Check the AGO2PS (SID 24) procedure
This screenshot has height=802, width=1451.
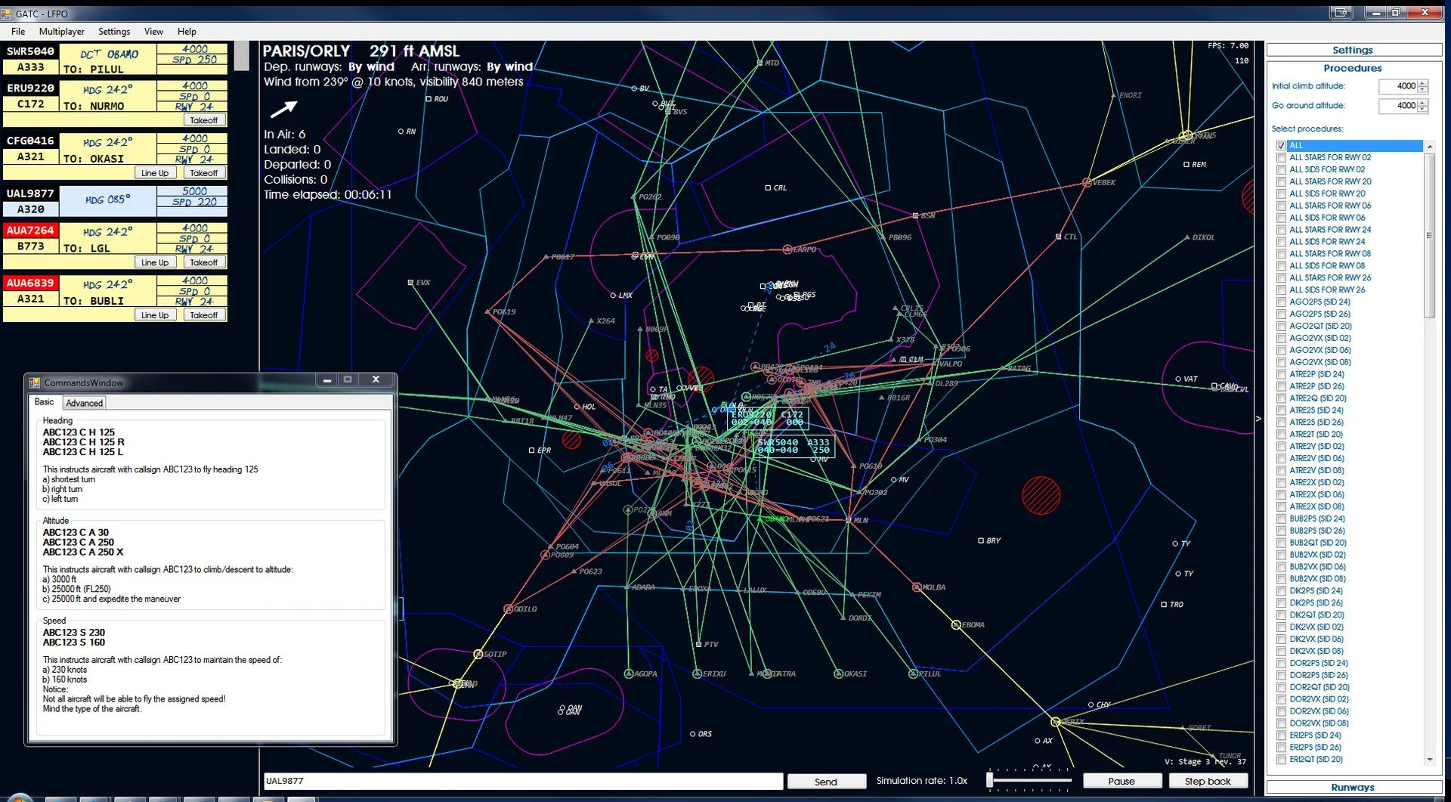(x=1280, y=302)
